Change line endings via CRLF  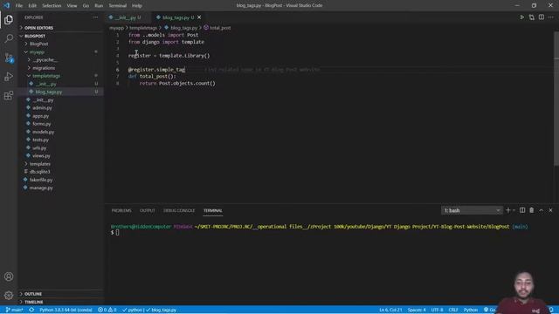[x=453, y=310]
